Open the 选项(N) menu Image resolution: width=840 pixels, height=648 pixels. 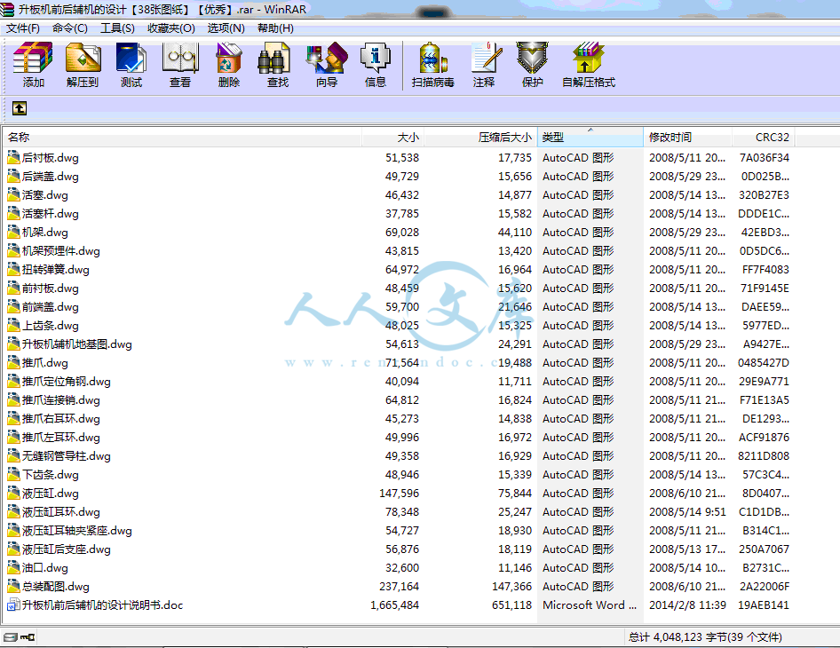pos(226,28)
